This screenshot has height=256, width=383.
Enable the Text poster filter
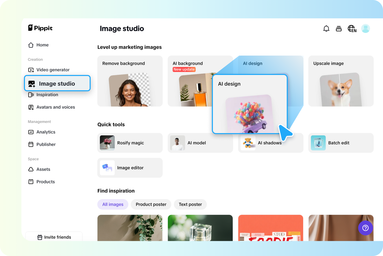190,204
